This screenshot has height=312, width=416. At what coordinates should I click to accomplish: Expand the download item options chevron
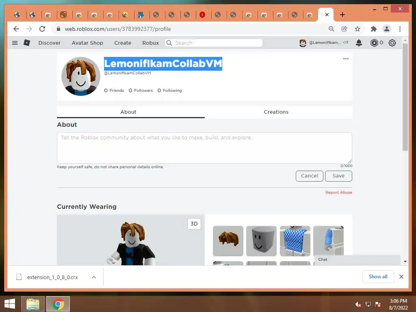(x=94, y=277)
